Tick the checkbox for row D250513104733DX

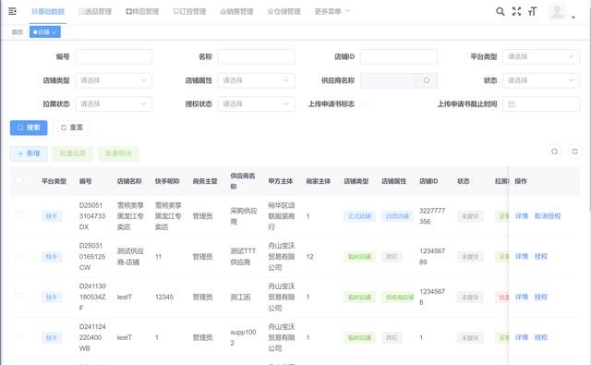point(18,215)
